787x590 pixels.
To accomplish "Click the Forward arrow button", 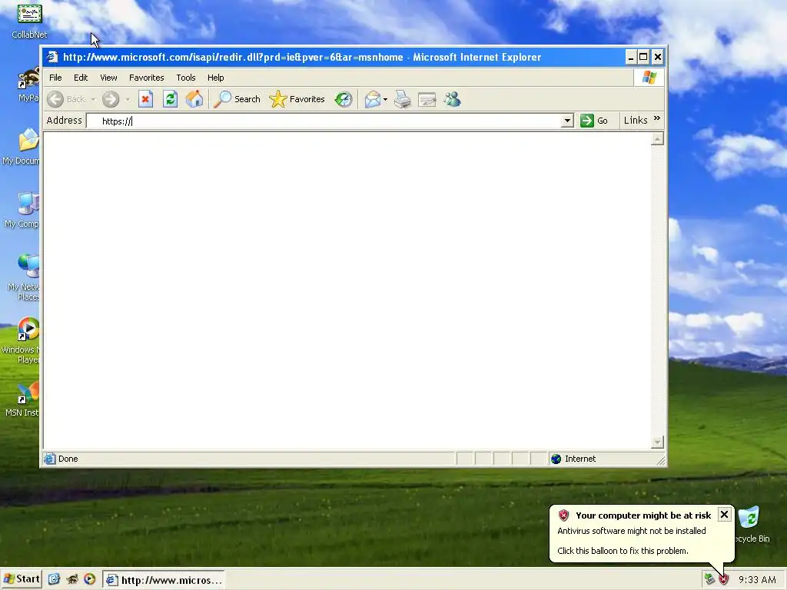I will click(x=111, y=99).
